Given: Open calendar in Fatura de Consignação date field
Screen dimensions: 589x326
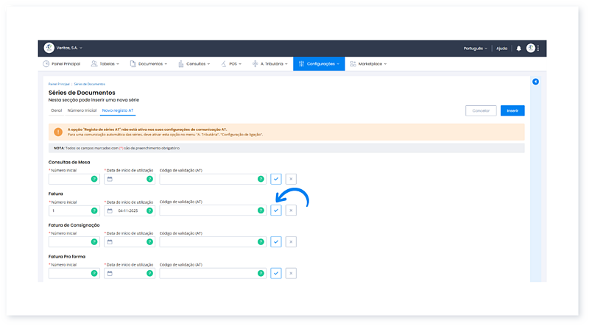Looking at the screenshot, I should pos(110,241).
